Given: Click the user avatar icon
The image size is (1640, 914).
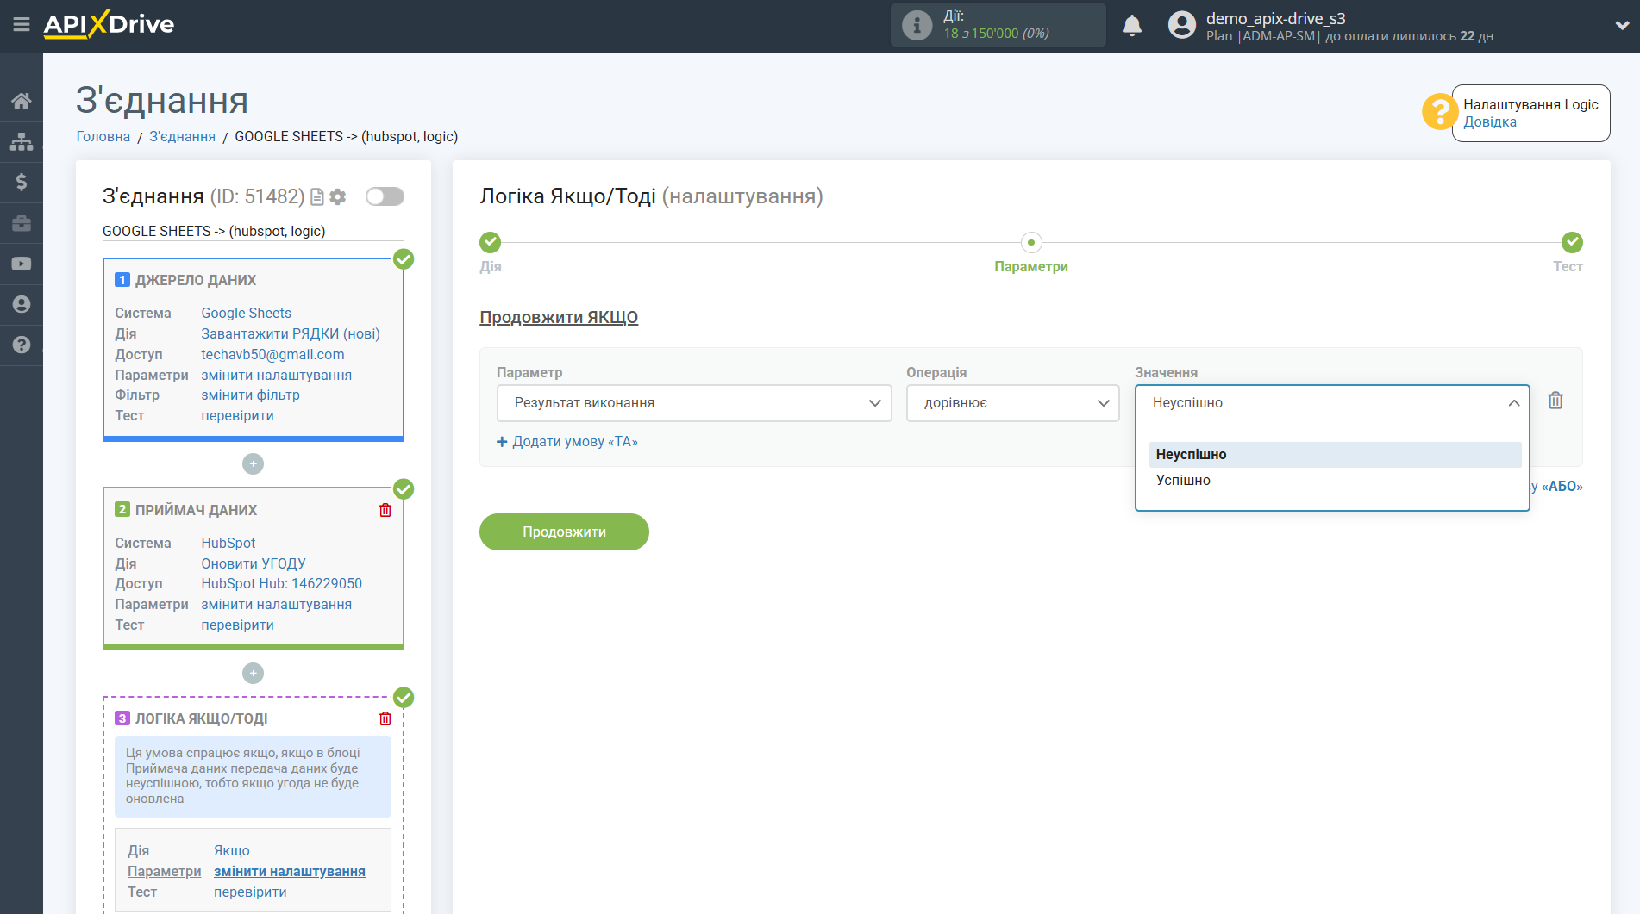Looking at the screenshot, I should (1182, 25).
